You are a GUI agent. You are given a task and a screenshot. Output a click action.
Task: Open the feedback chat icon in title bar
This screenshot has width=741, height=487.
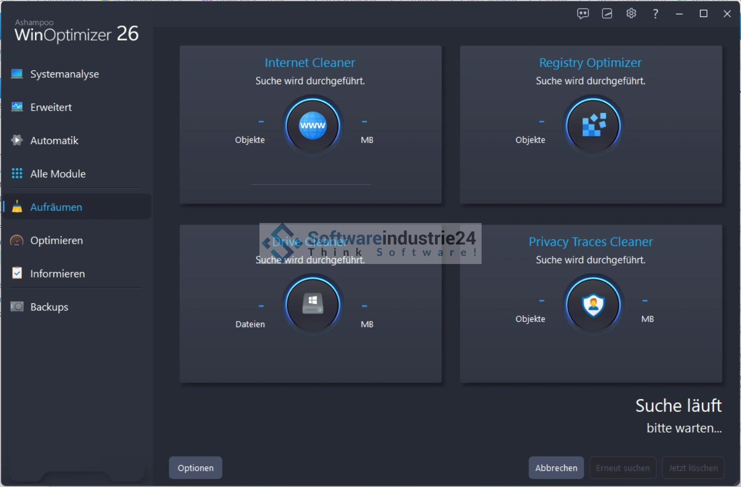(x=583, y=14)
